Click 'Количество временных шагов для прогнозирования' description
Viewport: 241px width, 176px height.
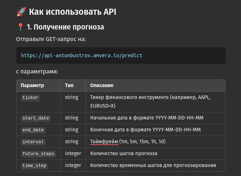click(x=153, y=166)
